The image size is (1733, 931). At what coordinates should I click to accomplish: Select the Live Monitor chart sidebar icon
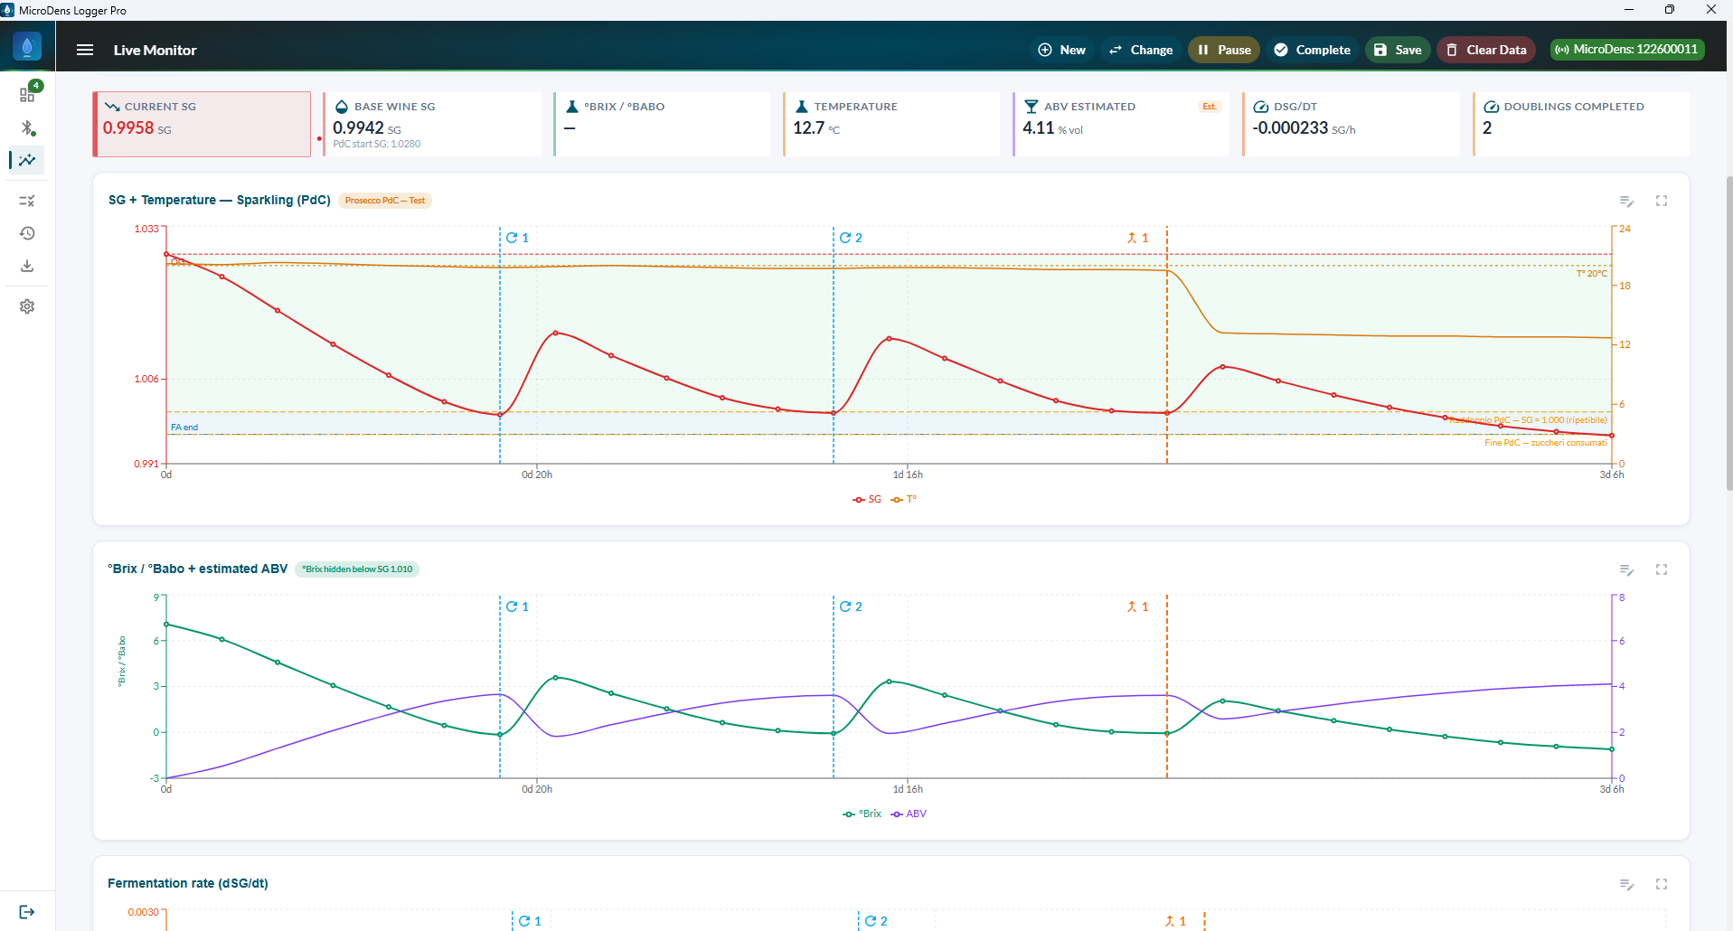click(27, 160)
